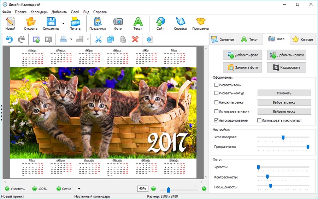Viewport: 318px width, 199px height.
Task: Undo the last action with blue arrow
Action: click(9, 39)
